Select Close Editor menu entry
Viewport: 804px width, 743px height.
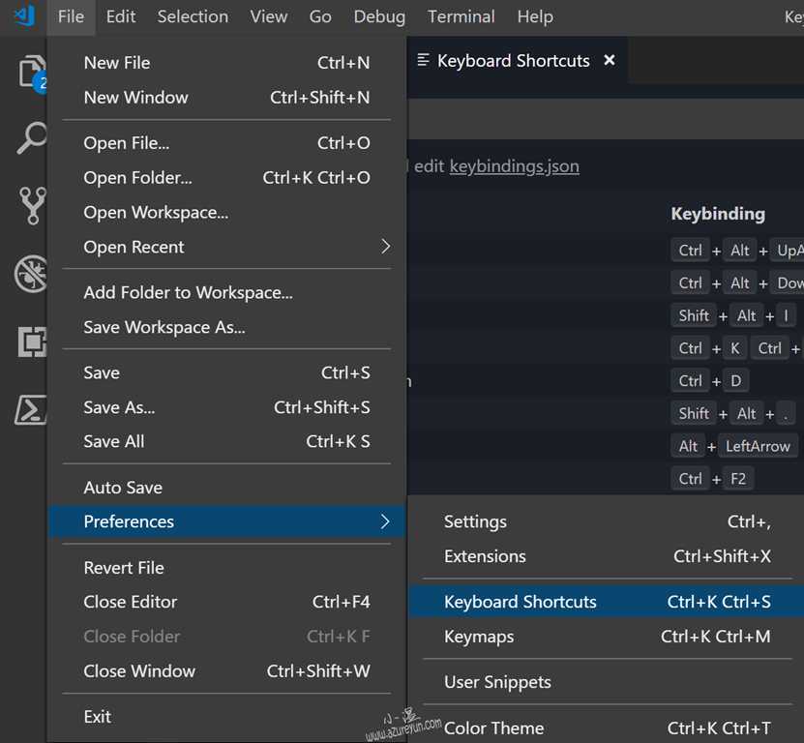(226, 602)
